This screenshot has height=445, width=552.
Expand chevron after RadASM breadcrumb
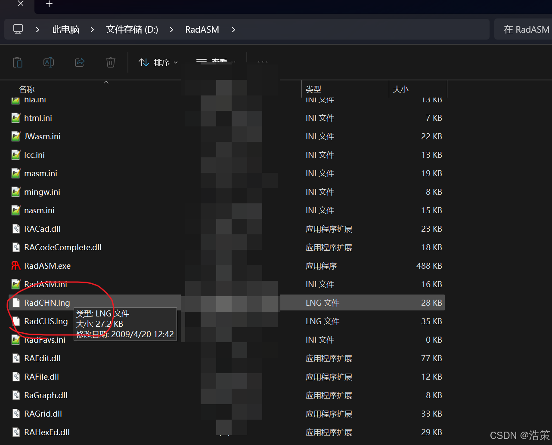(x=233, y=30)
